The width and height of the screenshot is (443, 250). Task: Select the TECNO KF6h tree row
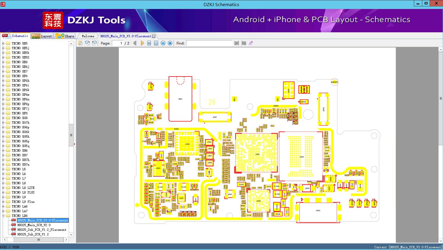coord(20,81)
